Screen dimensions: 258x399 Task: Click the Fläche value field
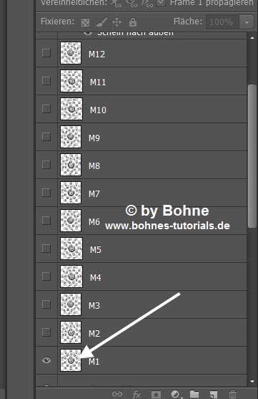[x=222, y=22]
